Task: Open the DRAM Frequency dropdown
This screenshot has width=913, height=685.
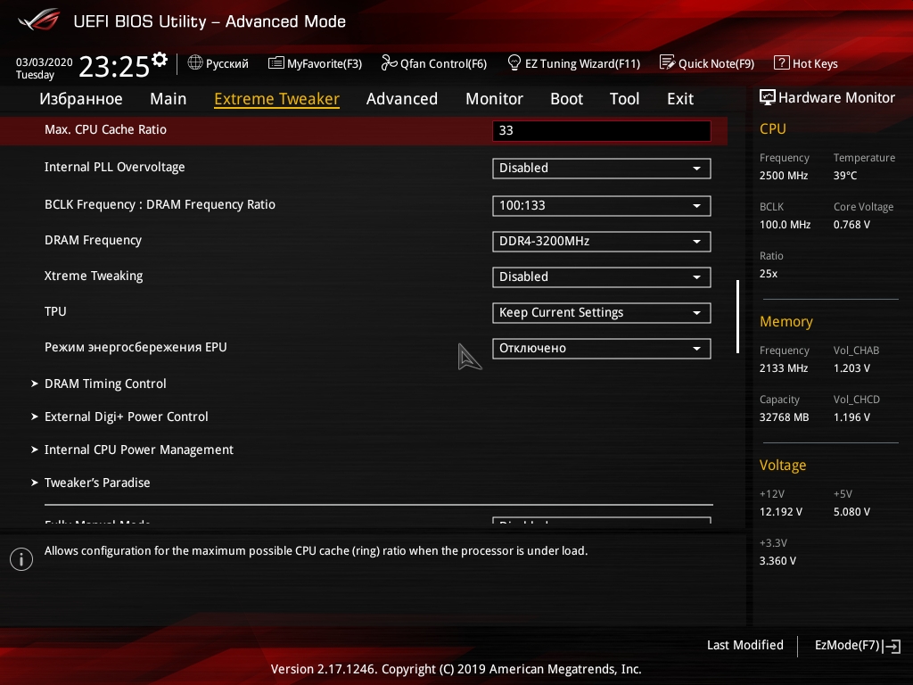Action: [602, 241]
